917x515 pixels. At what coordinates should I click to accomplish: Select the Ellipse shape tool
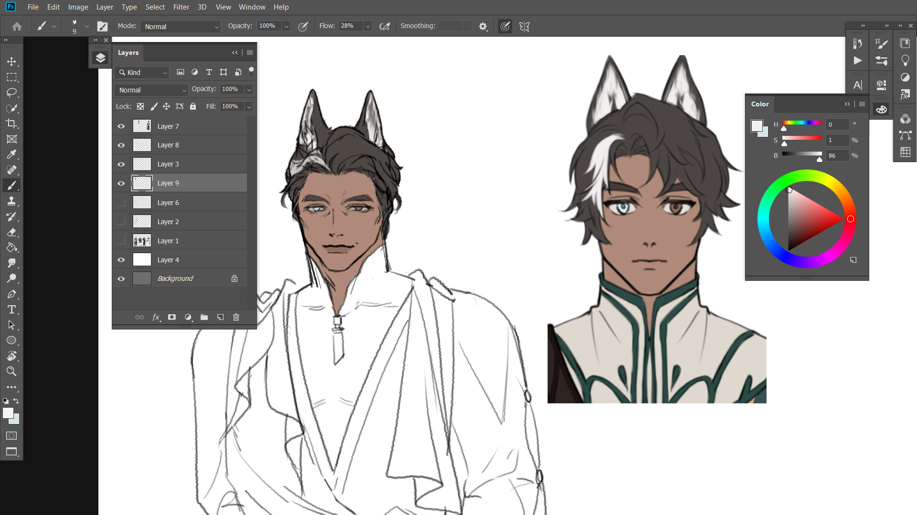click(x=11, y=340)
